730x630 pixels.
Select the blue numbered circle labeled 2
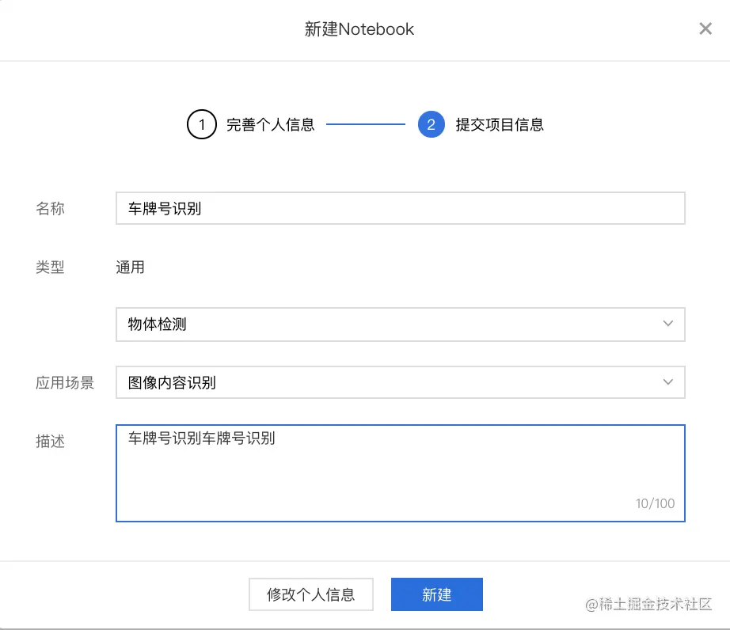coord(431,124)
